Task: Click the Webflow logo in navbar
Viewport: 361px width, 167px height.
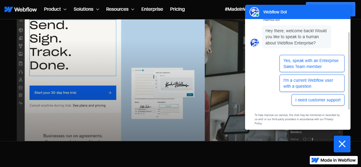Action: 20,9
